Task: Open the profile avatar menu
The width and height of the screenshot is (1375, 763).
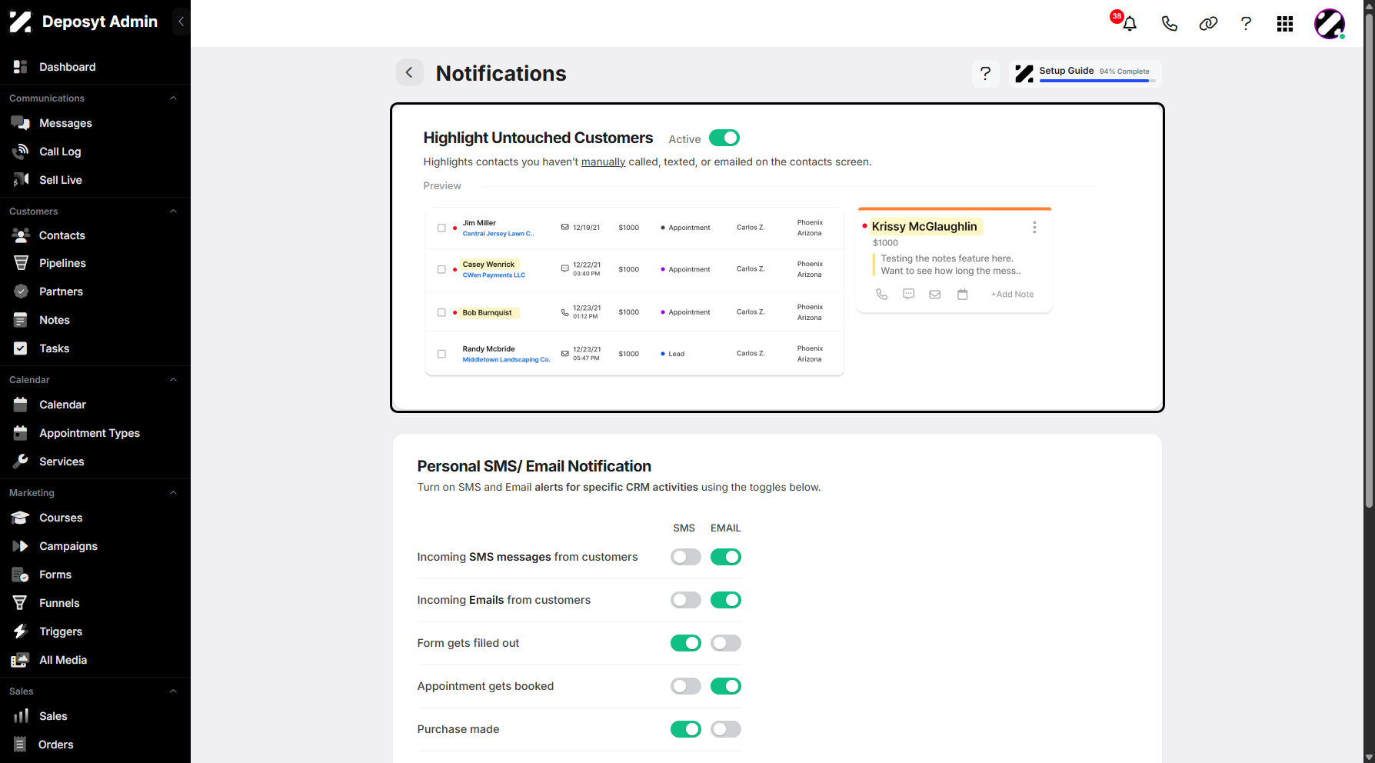Action: point(1329,24)
